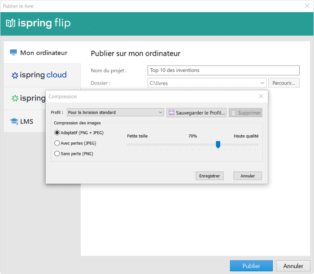
Task: Close the Publier le livre window
Action: (307, 6)
